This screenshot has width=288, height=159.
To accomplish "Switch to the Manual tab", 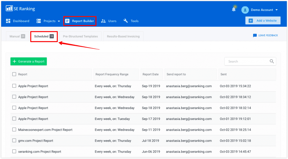I will point(17,36).
